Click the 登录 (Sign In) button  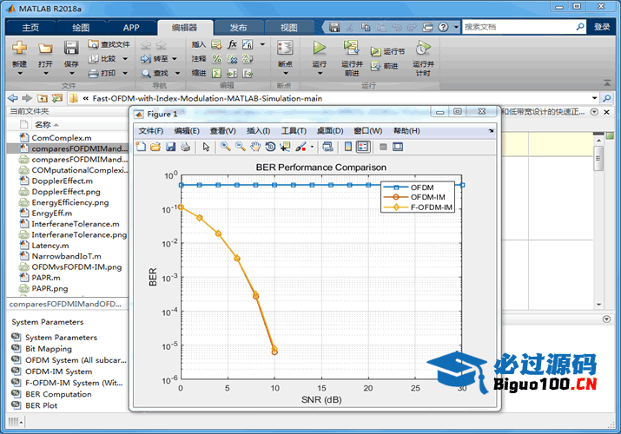tap(602, 27)
